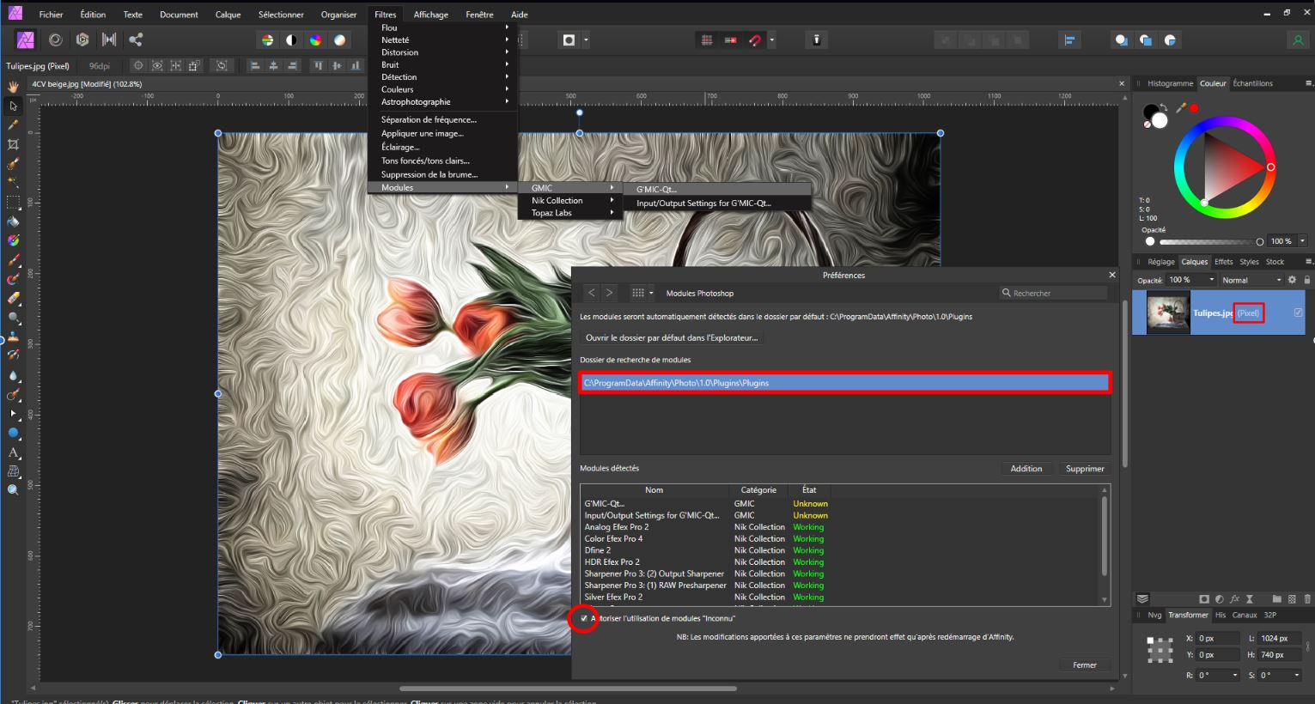Select the Hand (View) tool
Viewport: 1315px width, 704px height.
tap(13, 87)
